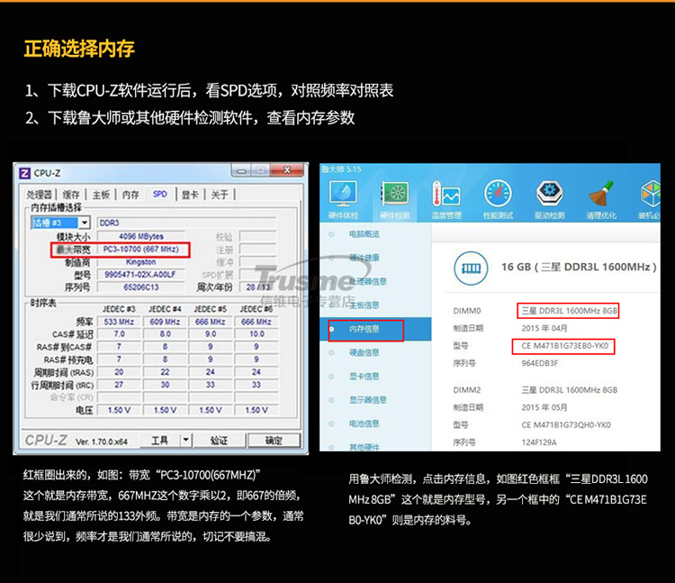The height and width of the screenshot is (583, 675).
Task: Click the memory chip icon beside 16 GB
Action: point(471,269)
